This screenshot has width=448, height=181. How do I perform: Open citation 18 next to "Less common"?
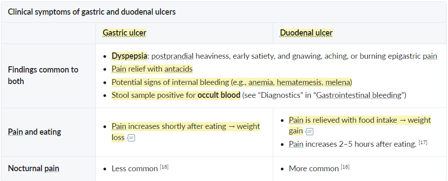click(164, 167)
